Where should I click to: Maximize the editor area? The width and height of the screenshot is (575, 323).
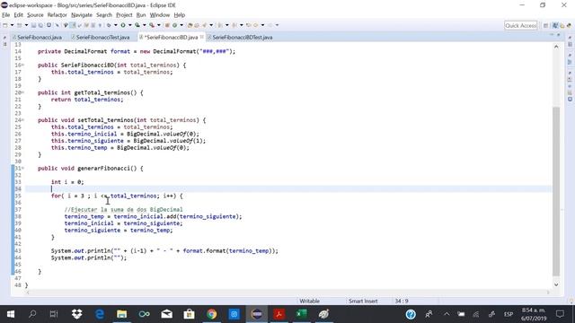559,35
